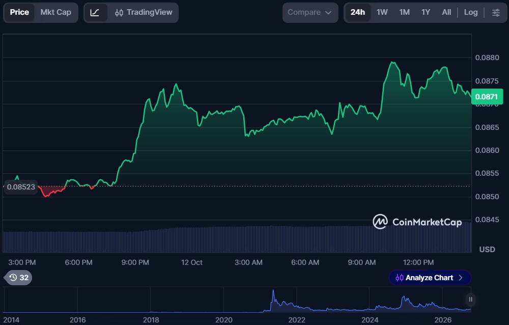509x325 pixels.
Task: Click the 0.0880 price axis label
Action: click(x=487, y=58)
